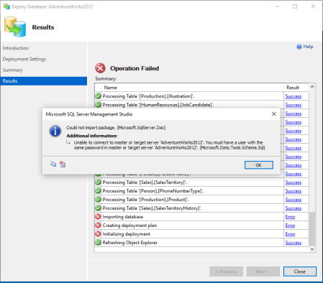The image size is (323, 283).
Task: Click the Close wizard button
Action: (x=300, y=272)
